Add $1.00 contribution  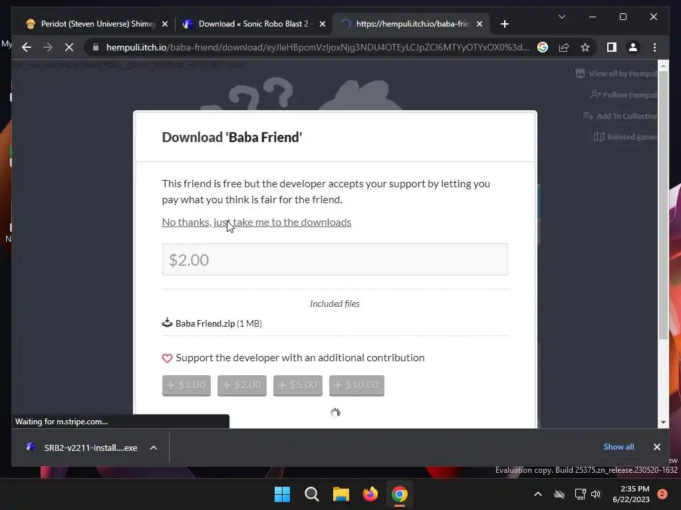[x=186, y=386]
